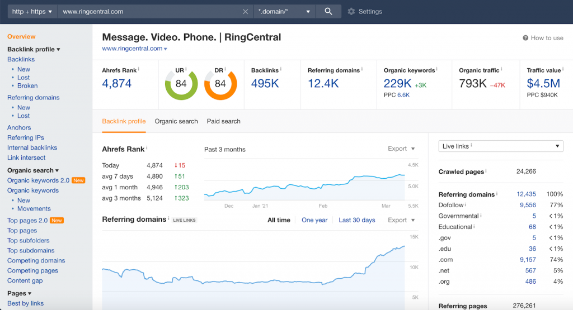Clear the URL field with the X icon

[245, 11]
